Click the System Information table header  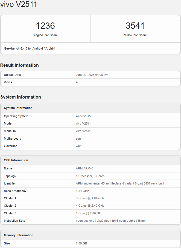click(18, 108)
